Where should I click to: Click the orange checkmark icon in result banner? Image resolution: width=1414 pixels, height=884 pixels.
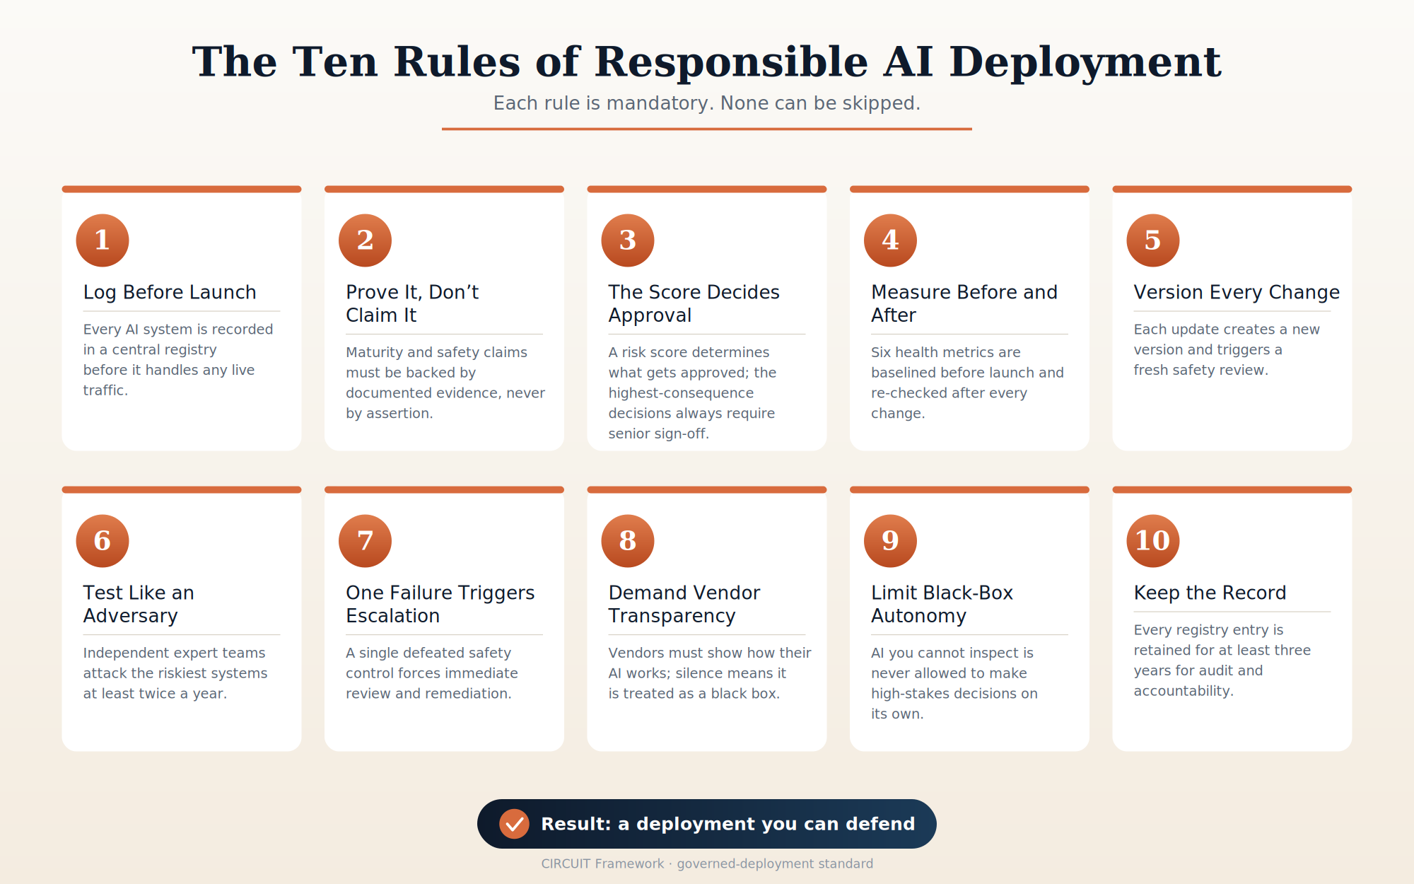(x=514, y=824)
